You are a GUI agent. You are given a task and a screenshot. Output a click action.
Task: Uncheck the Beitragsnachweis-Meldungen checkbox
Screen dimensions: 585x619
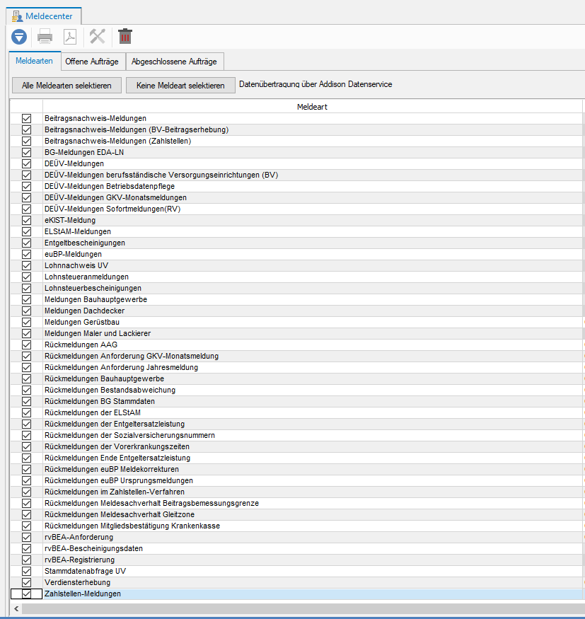27,118
